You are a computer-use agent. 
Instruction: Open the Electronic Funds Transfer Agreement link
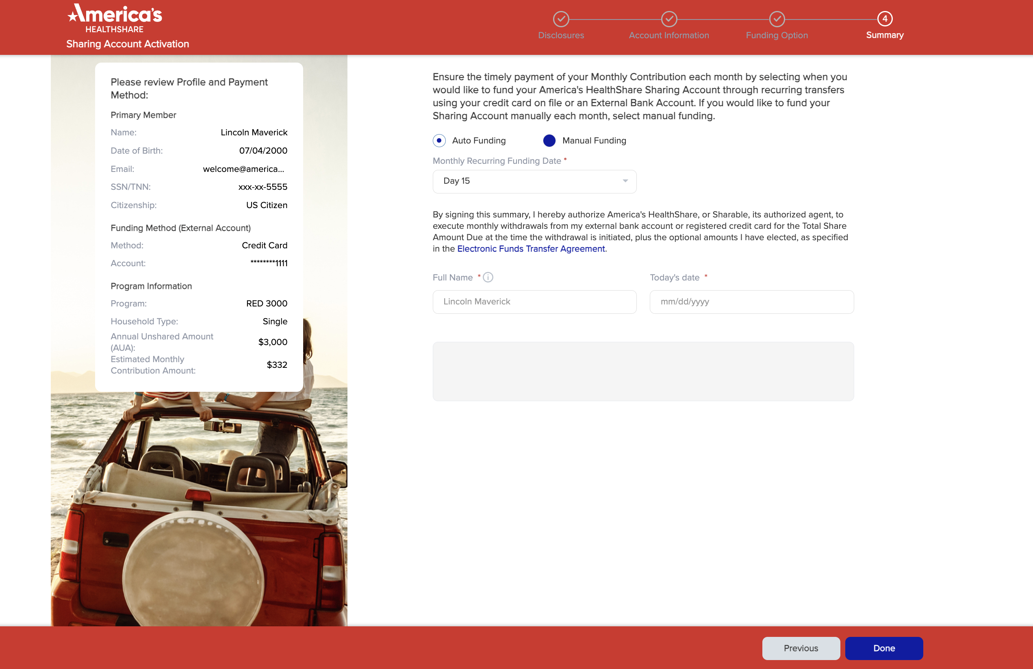(531, 249)
